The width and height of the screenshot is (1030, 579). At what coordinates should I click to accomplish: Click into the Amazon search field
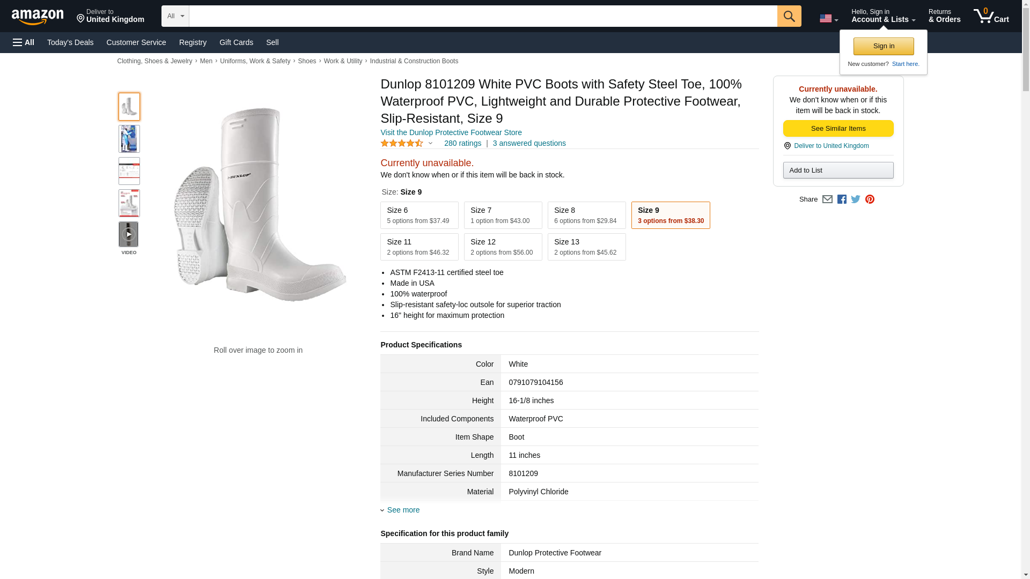point(483,16)
